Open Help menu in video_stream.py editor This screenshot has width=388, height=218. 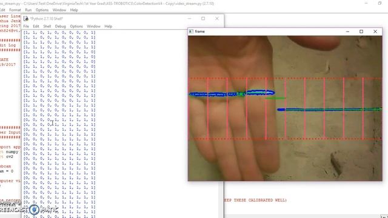[74, 10]
